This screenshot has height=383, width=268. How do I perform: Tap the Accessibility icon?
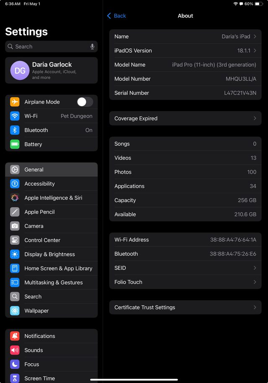15,184
